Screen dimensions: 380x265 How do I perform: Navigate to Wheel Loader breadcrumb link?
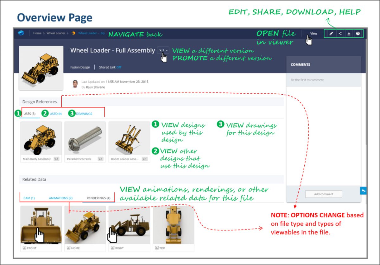[x=56, y=33]
